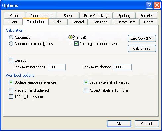Enable Precision as displayed
The width and height of the screenshot is (162, 131).
click(11, 90)
